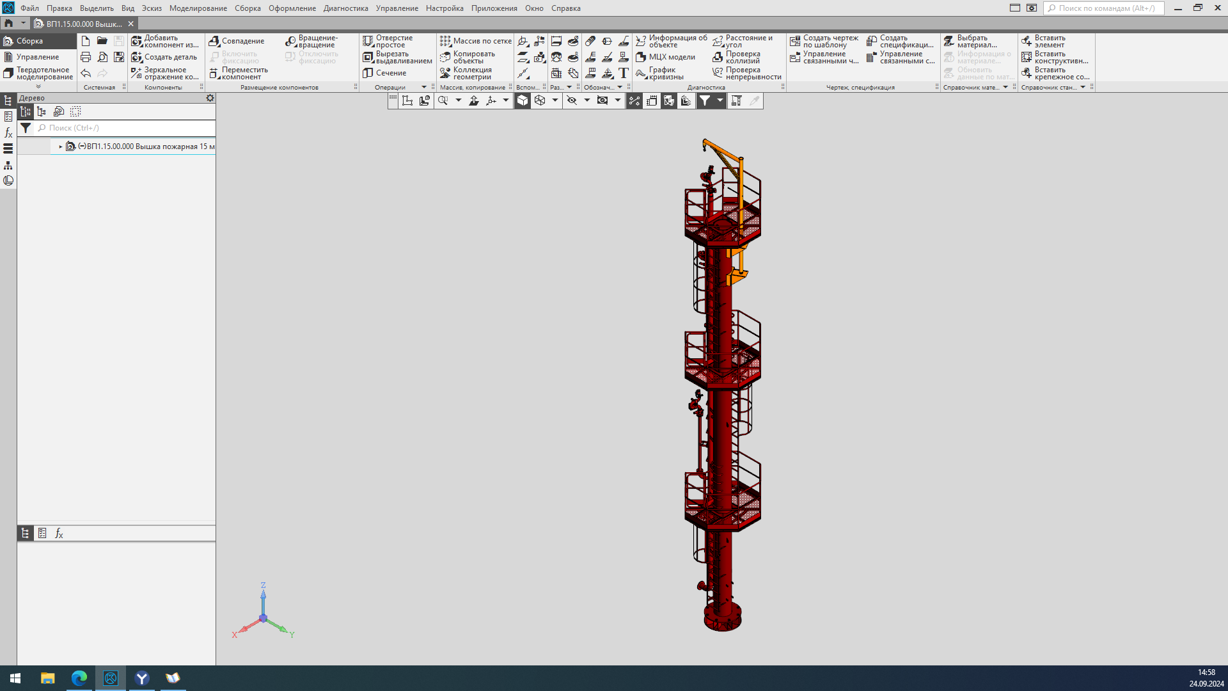1228x691 pixels.
Task: Toggle hide objects eye icon
Action: coord(572,100)
